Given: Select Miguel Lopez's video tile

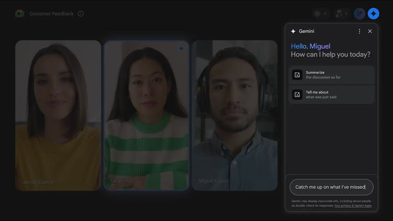Looking at the screenshot, I should [x=235, y=115].
